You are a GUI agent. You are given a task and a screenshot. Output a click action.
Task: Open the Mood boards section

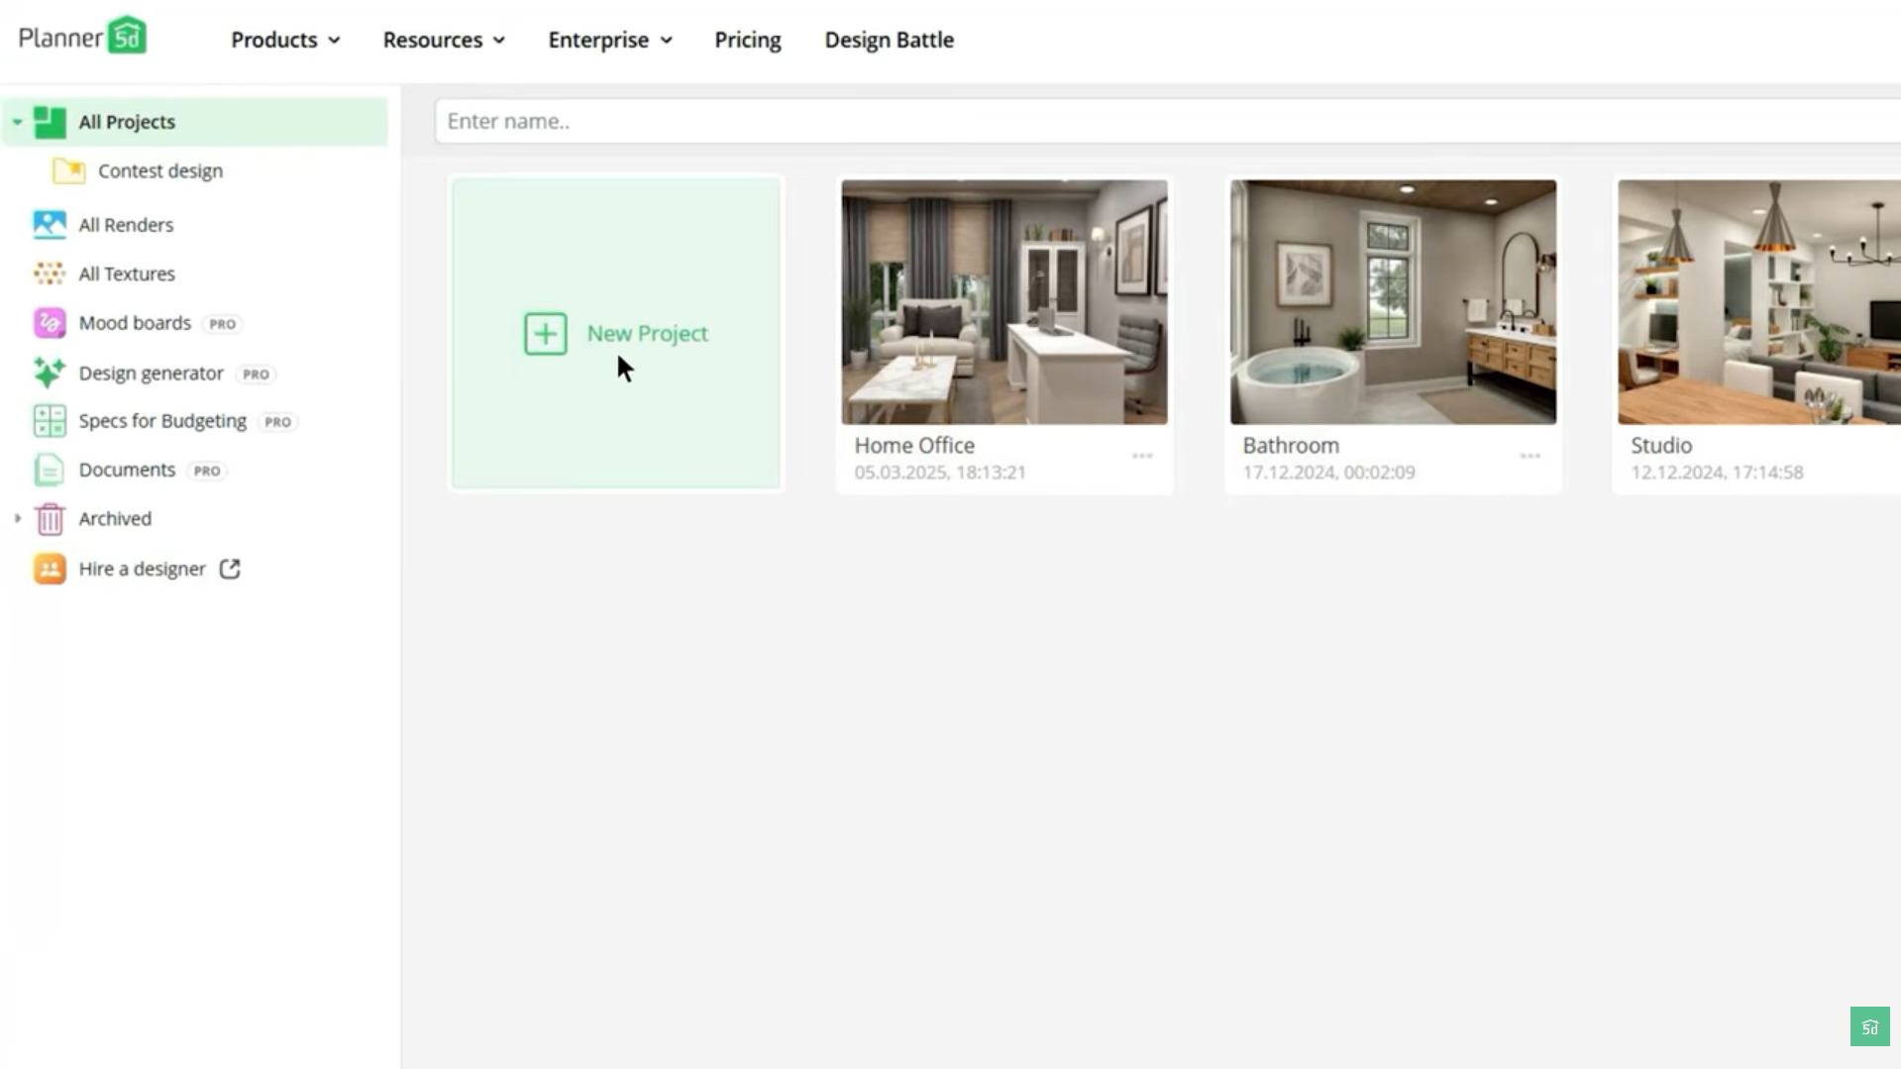[x=135, y=323]
